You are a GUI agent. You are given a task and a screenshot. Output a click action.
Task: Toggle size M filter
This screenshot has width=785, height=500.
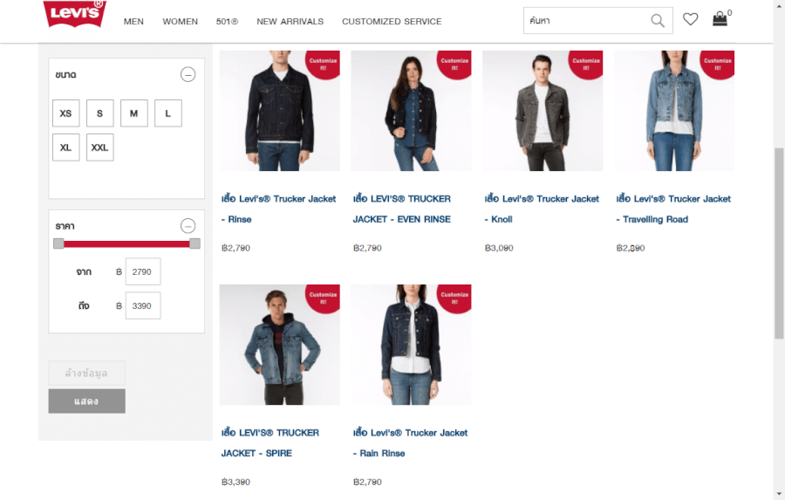(x=133, y=113)
